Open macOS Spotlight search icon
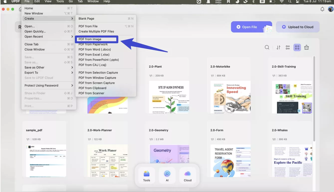 pyautogui.click(x=290, y=1)
